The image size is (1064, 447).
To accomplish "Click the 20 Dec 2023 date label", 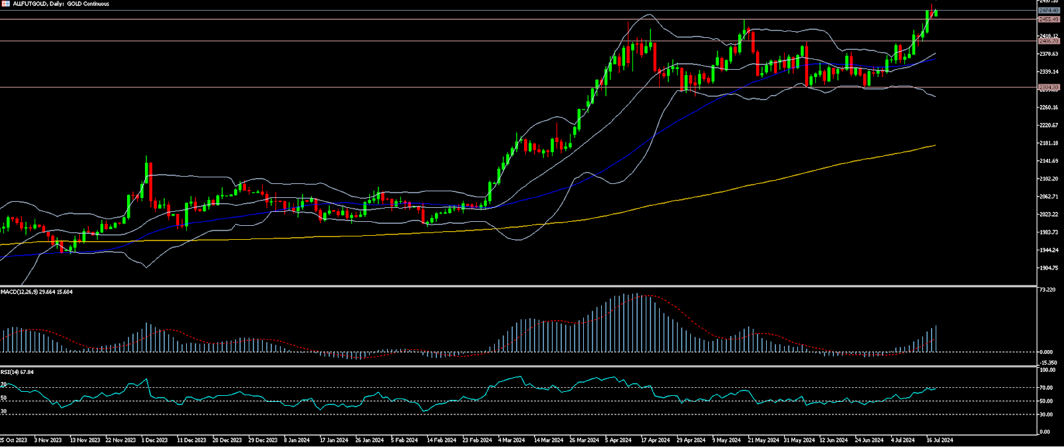I will [x=227, y=440].
